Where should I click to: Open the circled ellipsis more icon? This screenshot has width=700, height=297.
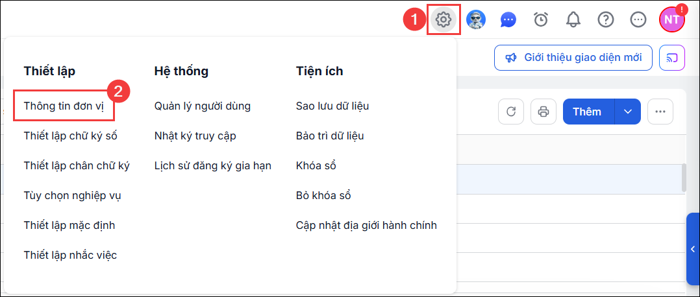[638, 19]
